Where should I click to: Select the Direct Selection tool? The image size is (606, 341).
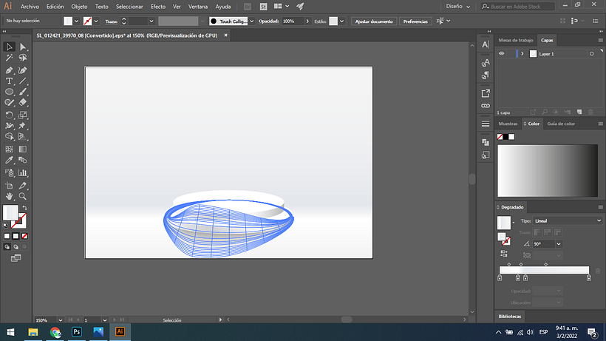tap(23, 47)
